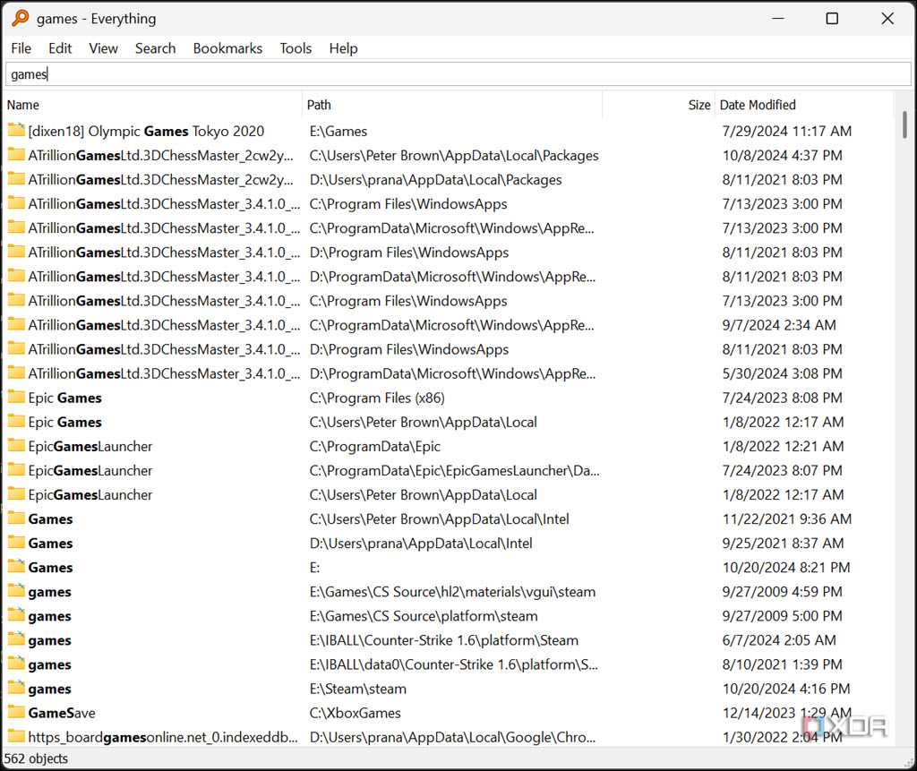Select folder icon of games in hl2\materials\vgui\steam
This screenshot has height=771, width=917.
tap(16, 591)
